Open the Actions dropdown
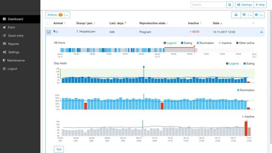The height and width of the screenshot is (153, 272). click(x=58, y=15)
